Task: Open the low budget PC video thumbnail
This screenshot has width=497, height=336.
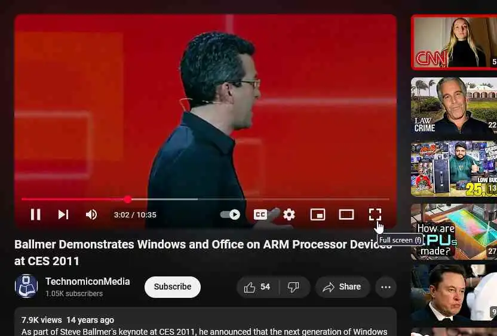Action: (x=454, y=169)
